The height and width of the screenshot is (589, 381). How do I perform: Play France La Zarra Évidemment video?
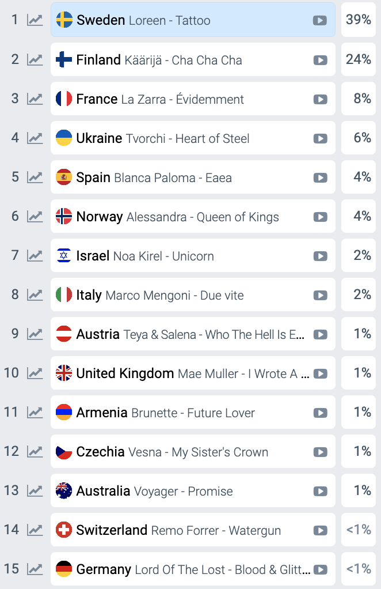[x=320, y=99]
